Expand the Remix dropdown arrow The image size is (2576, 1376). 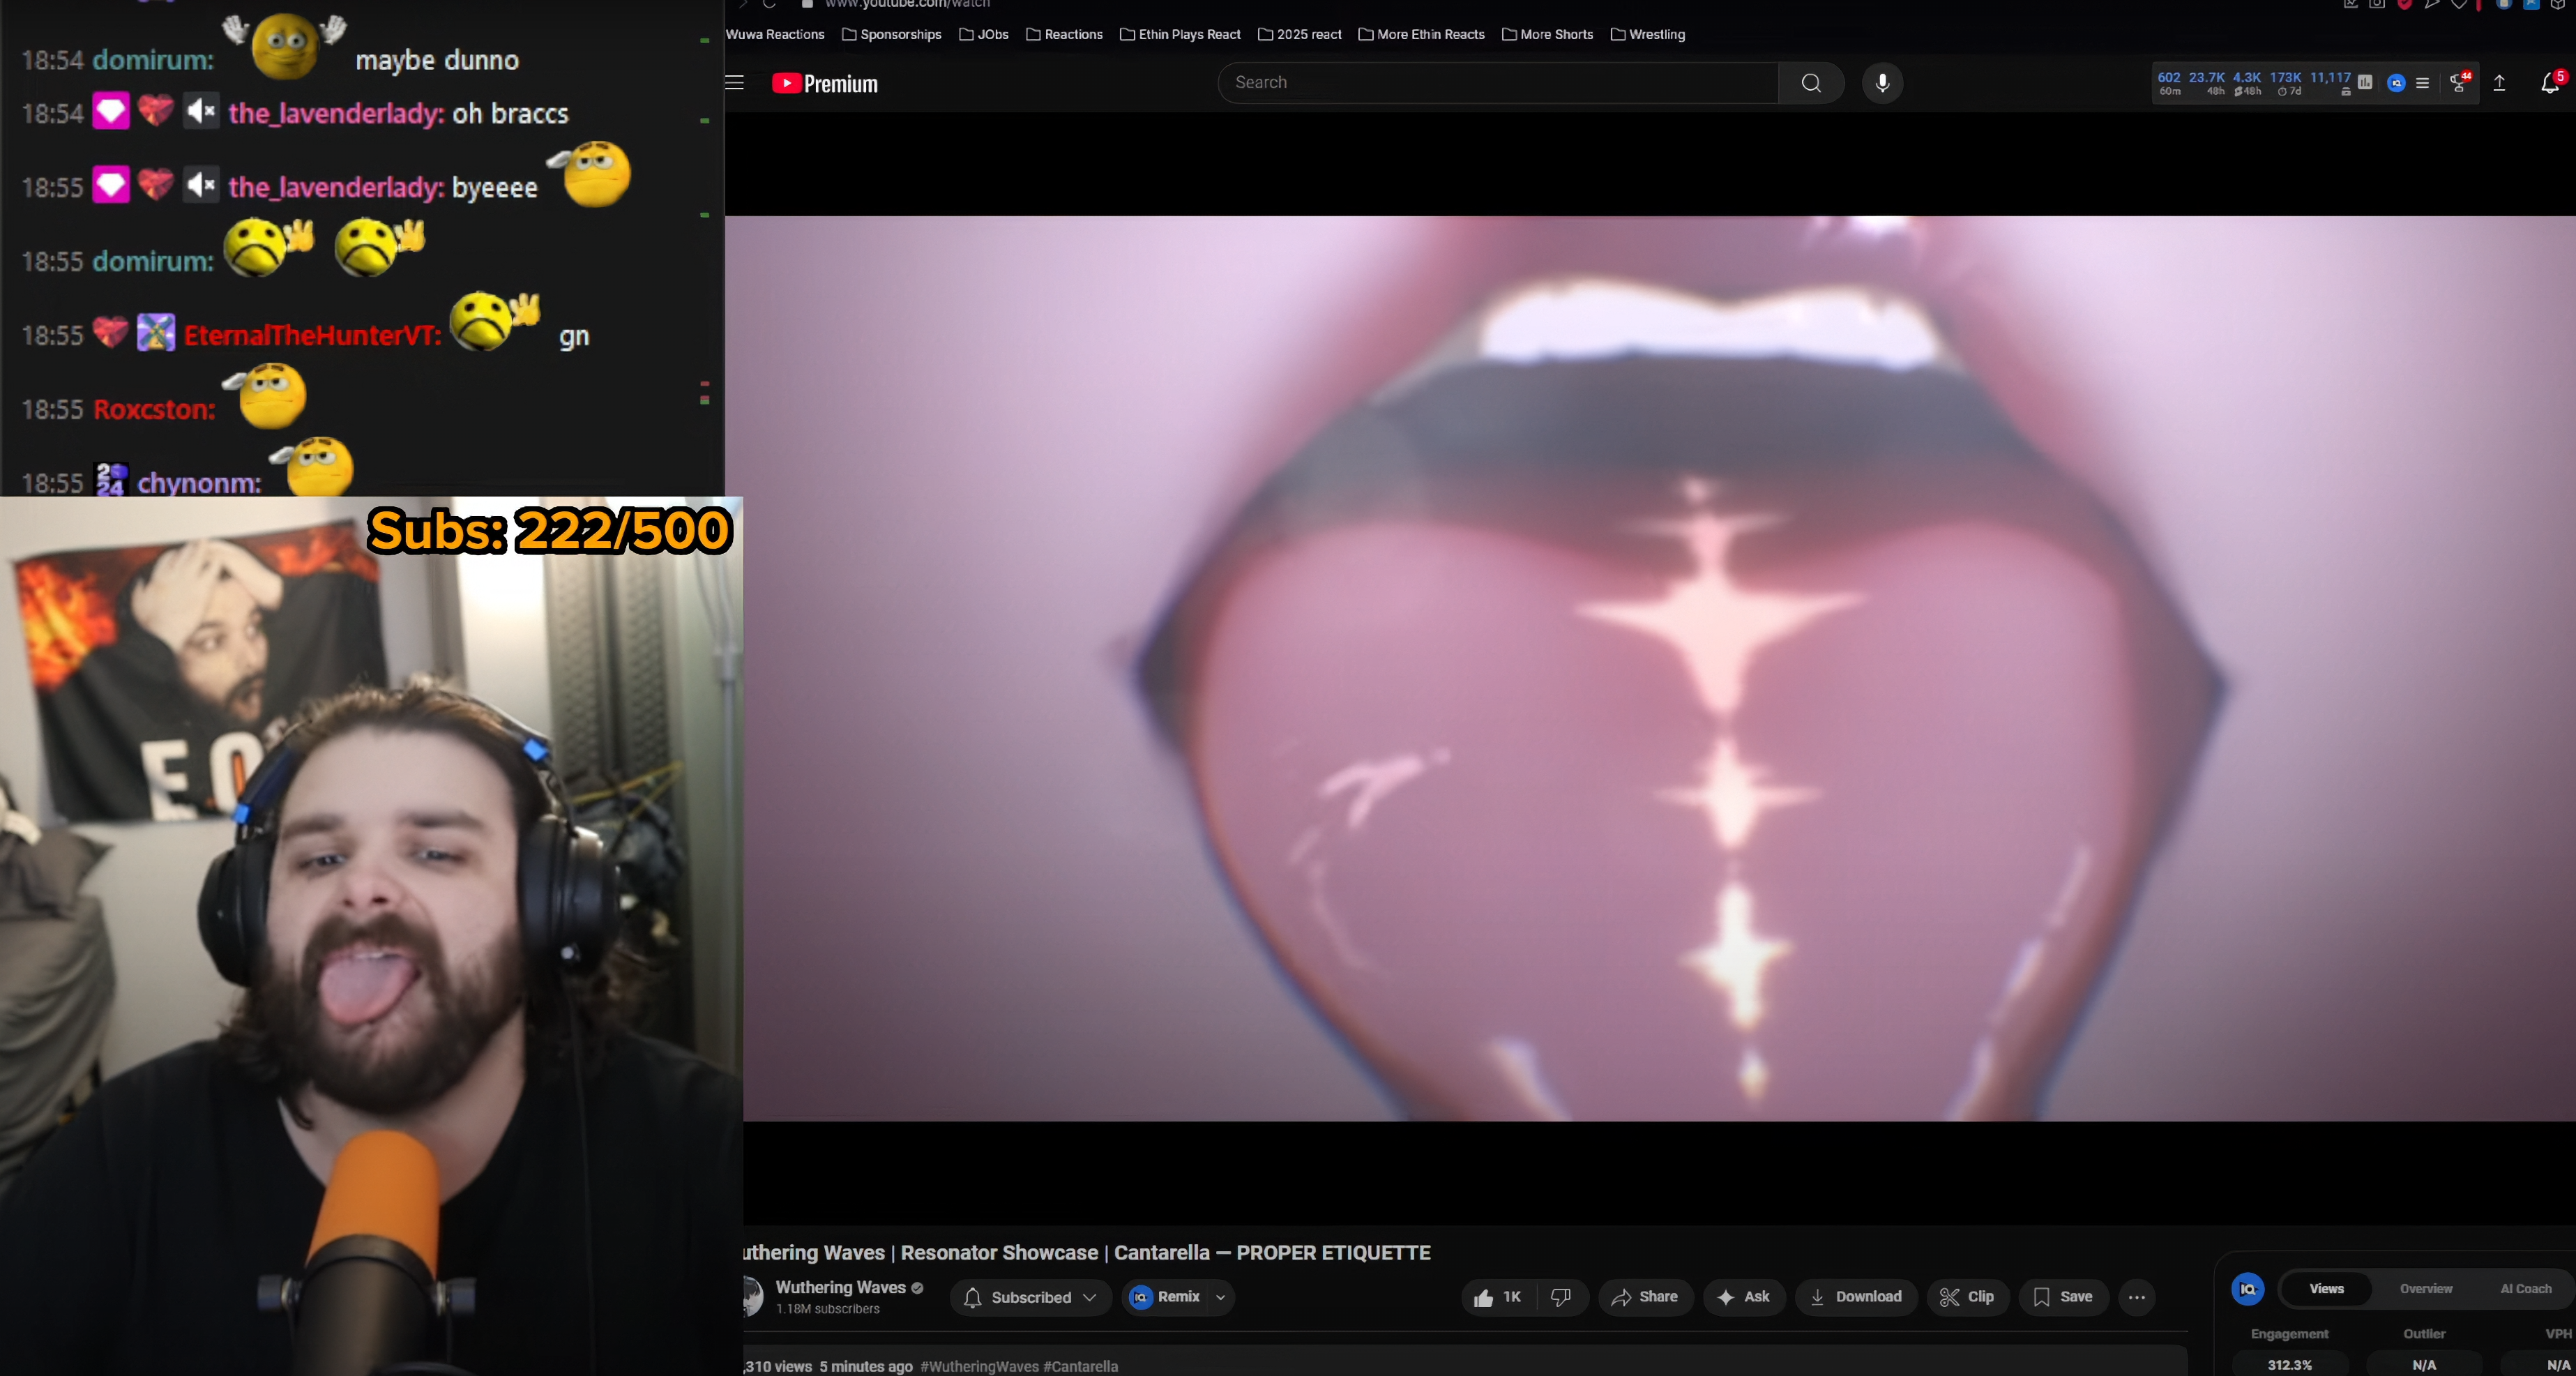tap(1221, 1297)
